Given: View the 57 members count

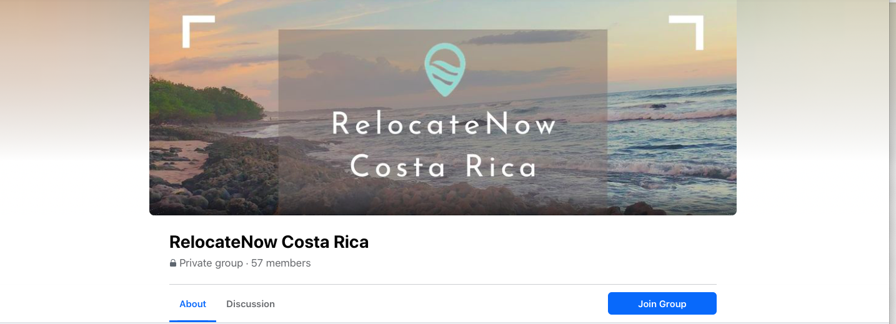Looking at the screenshot, I should click(281, 263).
